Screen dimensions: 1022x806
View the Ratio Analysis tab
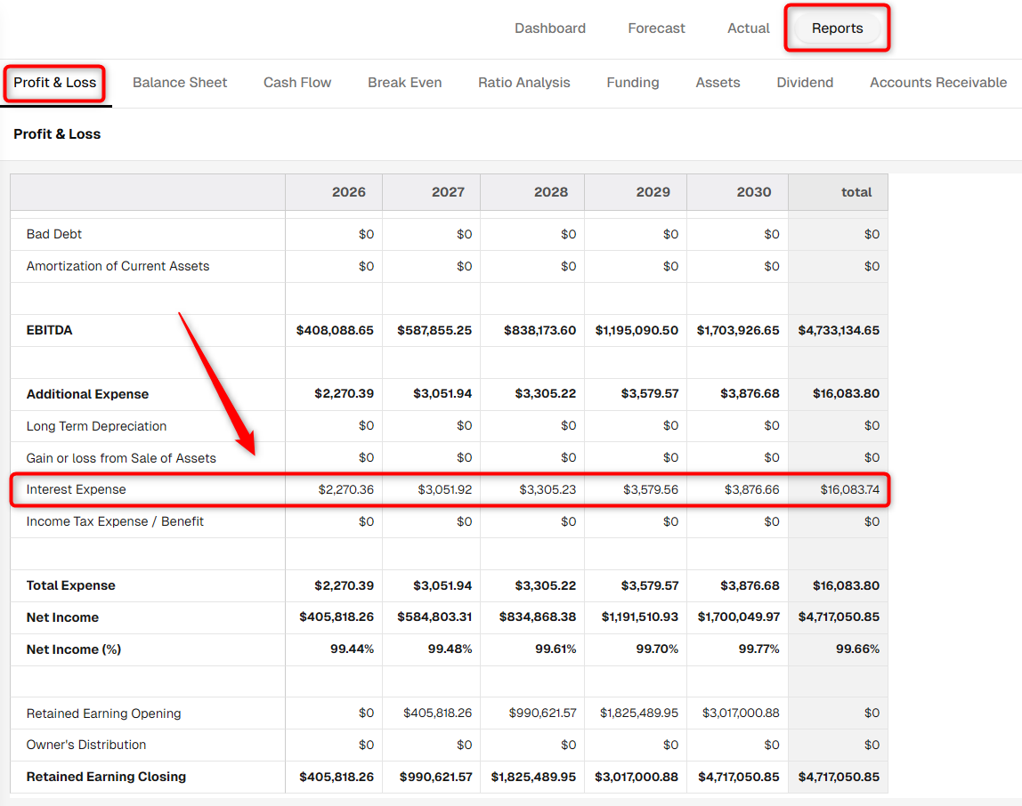point(524,83)
